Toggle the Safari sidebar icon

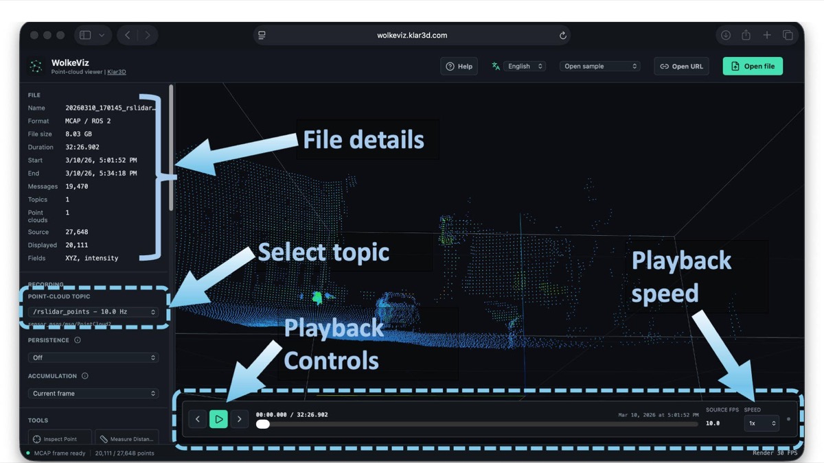pos(85,35)
